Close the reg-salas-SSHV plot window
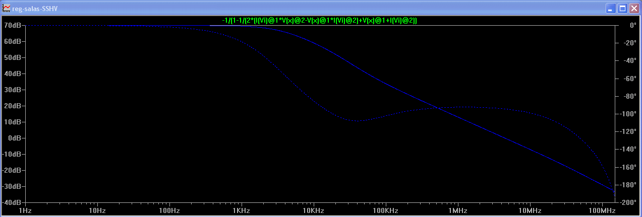This screenshot has height=217, width=642. (x=634, y=8)
